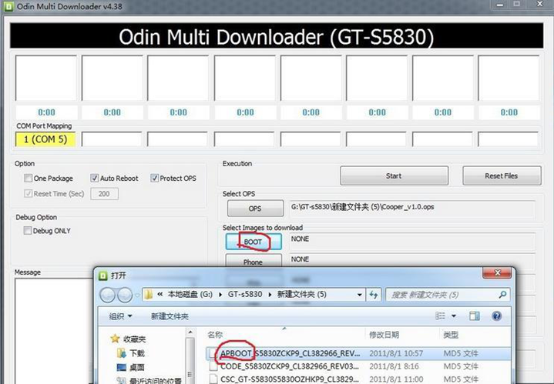The height and width of the screenshot is (384, 554).
Task: Toggle the preview pane icon
Action: pyautogui.click(x=474, y=316)
